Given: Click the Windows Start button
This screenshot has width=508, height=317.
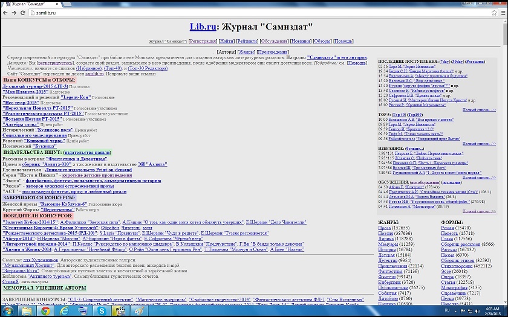Looking at the screenshot, I should coord(8,310).
